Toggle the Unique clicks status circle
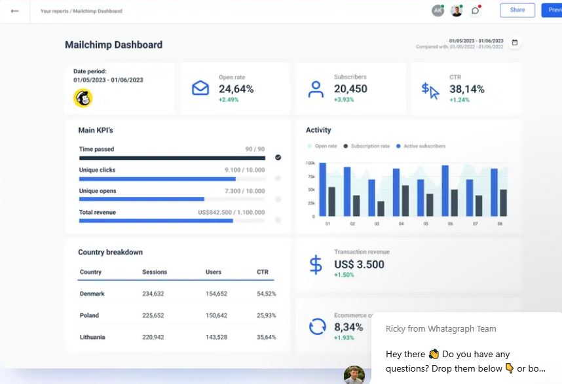The width and height of the screenshot is (562, 384). coord(278,178)
